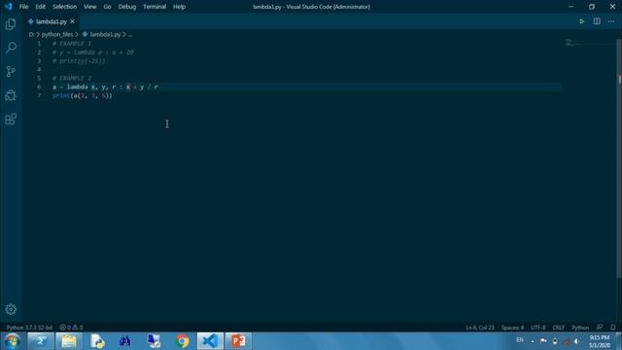Open the View menu
This screenshot has height=350, width=622.
(90, 7)
